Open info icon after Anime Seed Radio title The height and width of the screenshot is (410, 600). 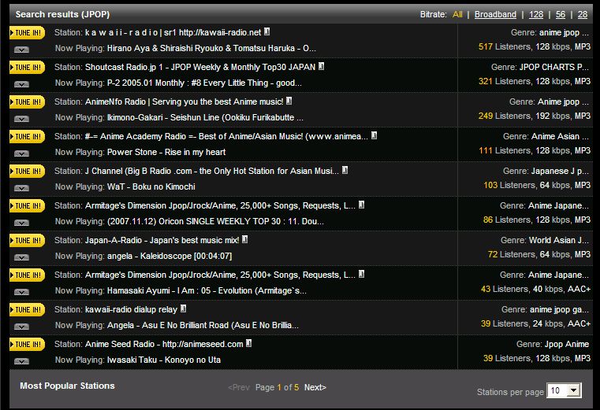[x=249, y=343]
